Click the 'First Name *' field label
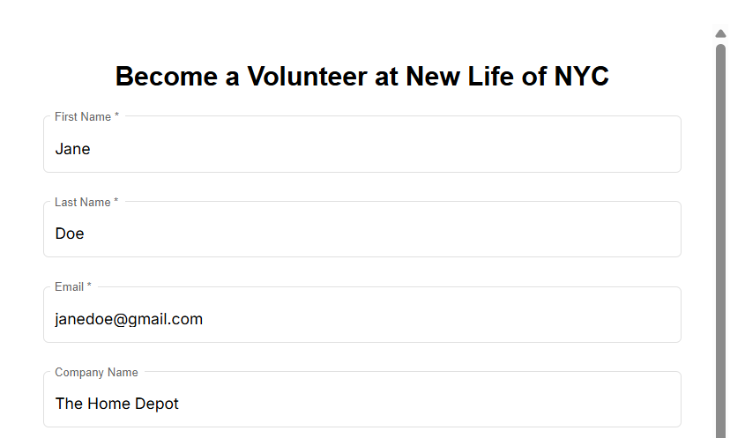Screen dimensions: 745x438 tap(83, 116)
